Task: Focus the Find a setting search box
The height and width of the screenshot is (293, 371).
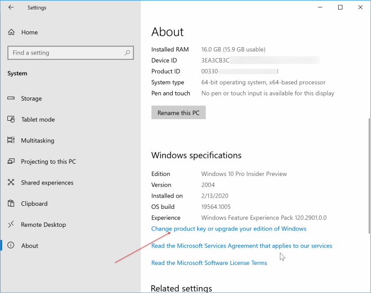Action: pyautogui.click(x=70, y=52)
